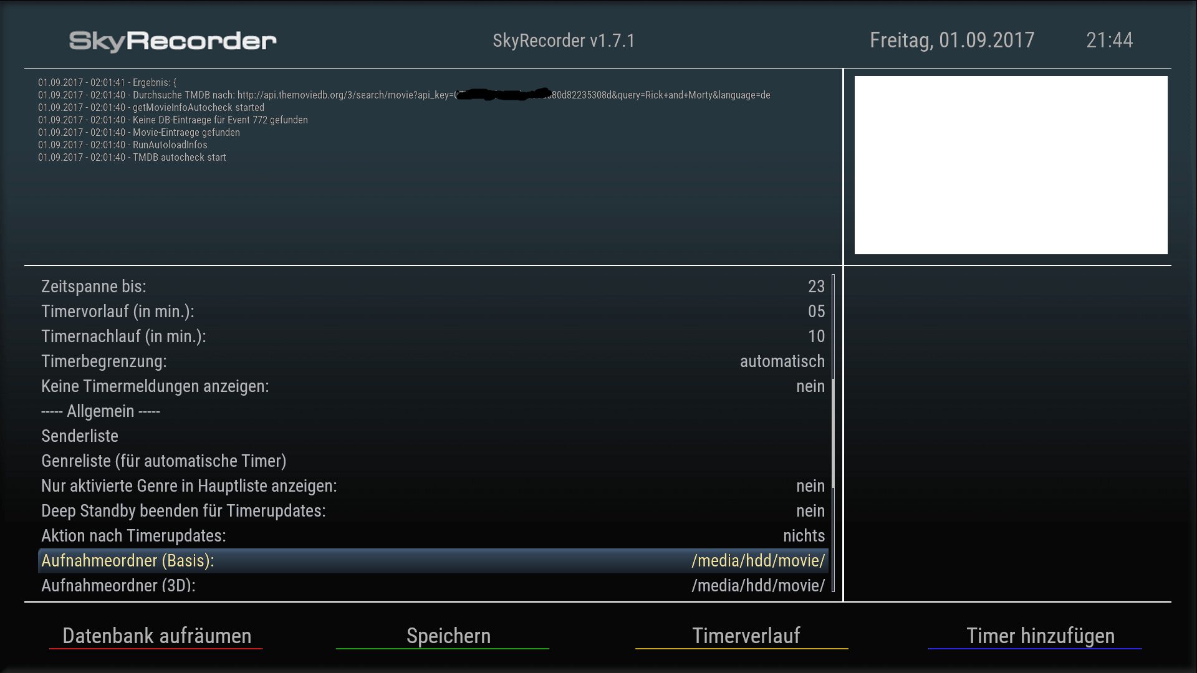Image resolution: width=1197 pixels, height=673 pixels.
Task: Select Zeitspanne bis value 23
Action: [x=816, y=287]
